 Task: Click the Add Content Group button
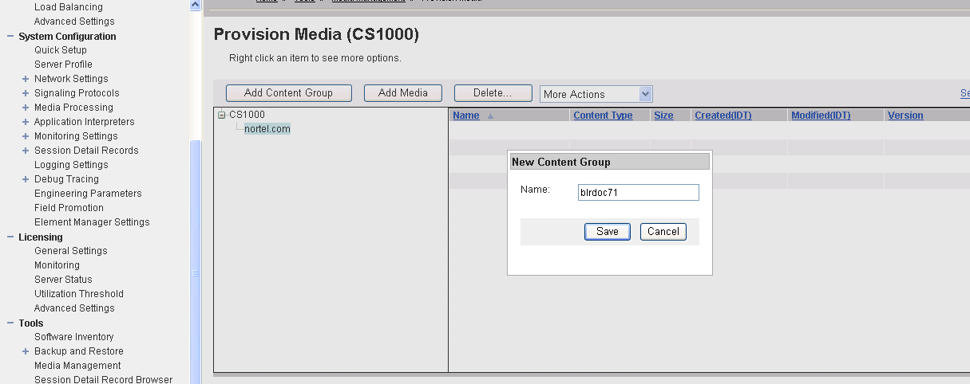pyautogui.click(x=289, y=93)
